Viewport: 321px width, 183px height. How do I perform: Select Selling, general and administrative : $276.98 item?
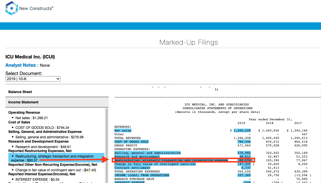49,137
